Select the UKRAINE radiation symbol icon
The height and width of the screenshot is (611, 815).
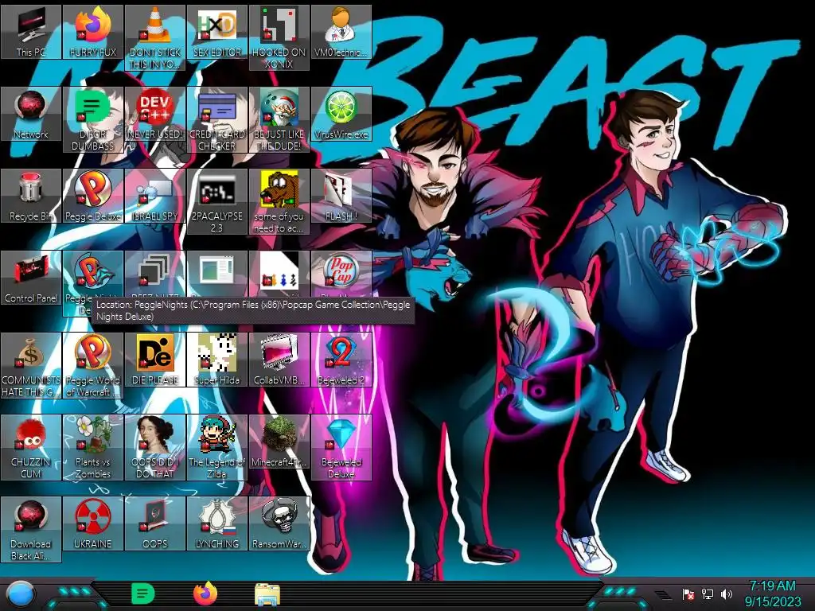[93, 524]
